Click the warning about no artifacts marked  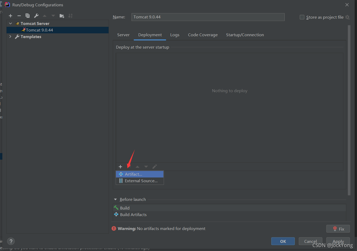(x=162, y=229)
